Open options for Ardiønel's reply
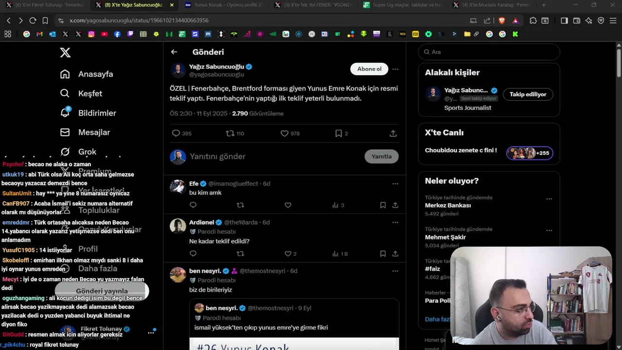622x350 pixels. (395, 223)
